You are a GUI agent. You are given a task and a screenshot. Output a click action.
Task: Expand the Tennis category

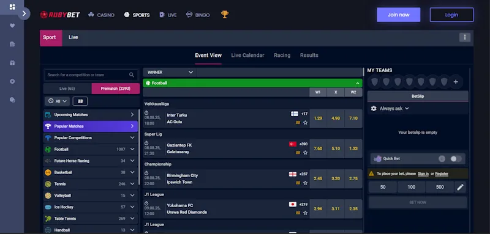[90, 184]
